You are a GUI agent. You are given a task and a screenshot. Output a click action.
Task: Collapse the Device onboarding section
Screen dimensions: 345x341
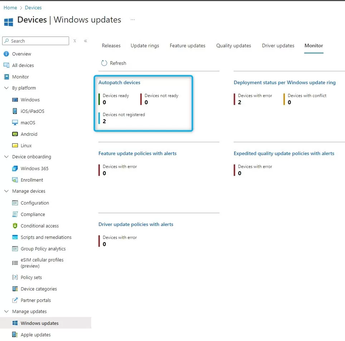tap(6, 157)
